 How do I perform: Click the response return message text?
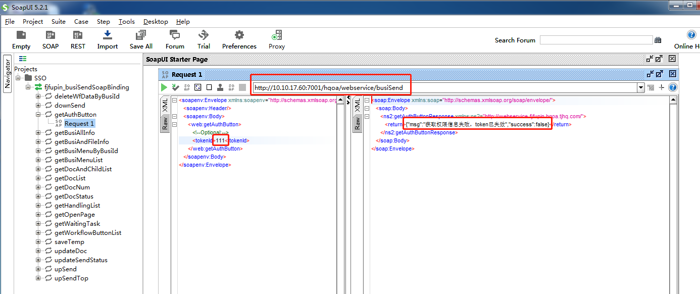[x=477, y=124]
